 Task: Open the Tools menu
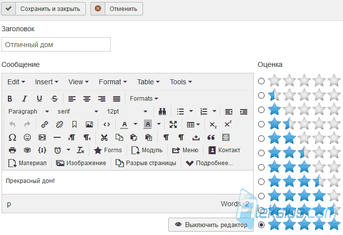pyautogui.click(x=181, y=82)
